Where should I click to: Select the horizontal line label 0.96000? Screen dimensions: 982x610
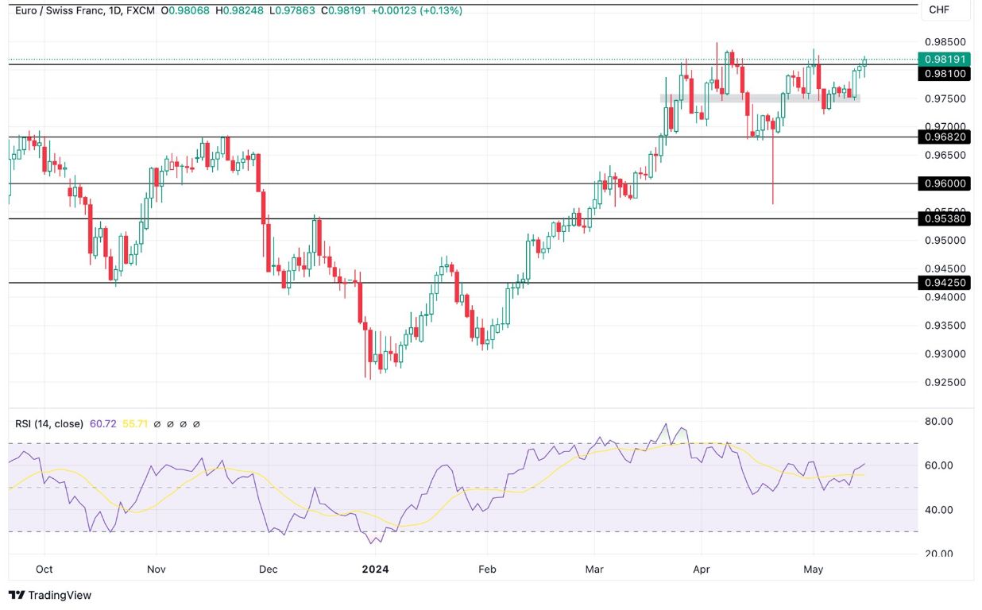point(945,183)
